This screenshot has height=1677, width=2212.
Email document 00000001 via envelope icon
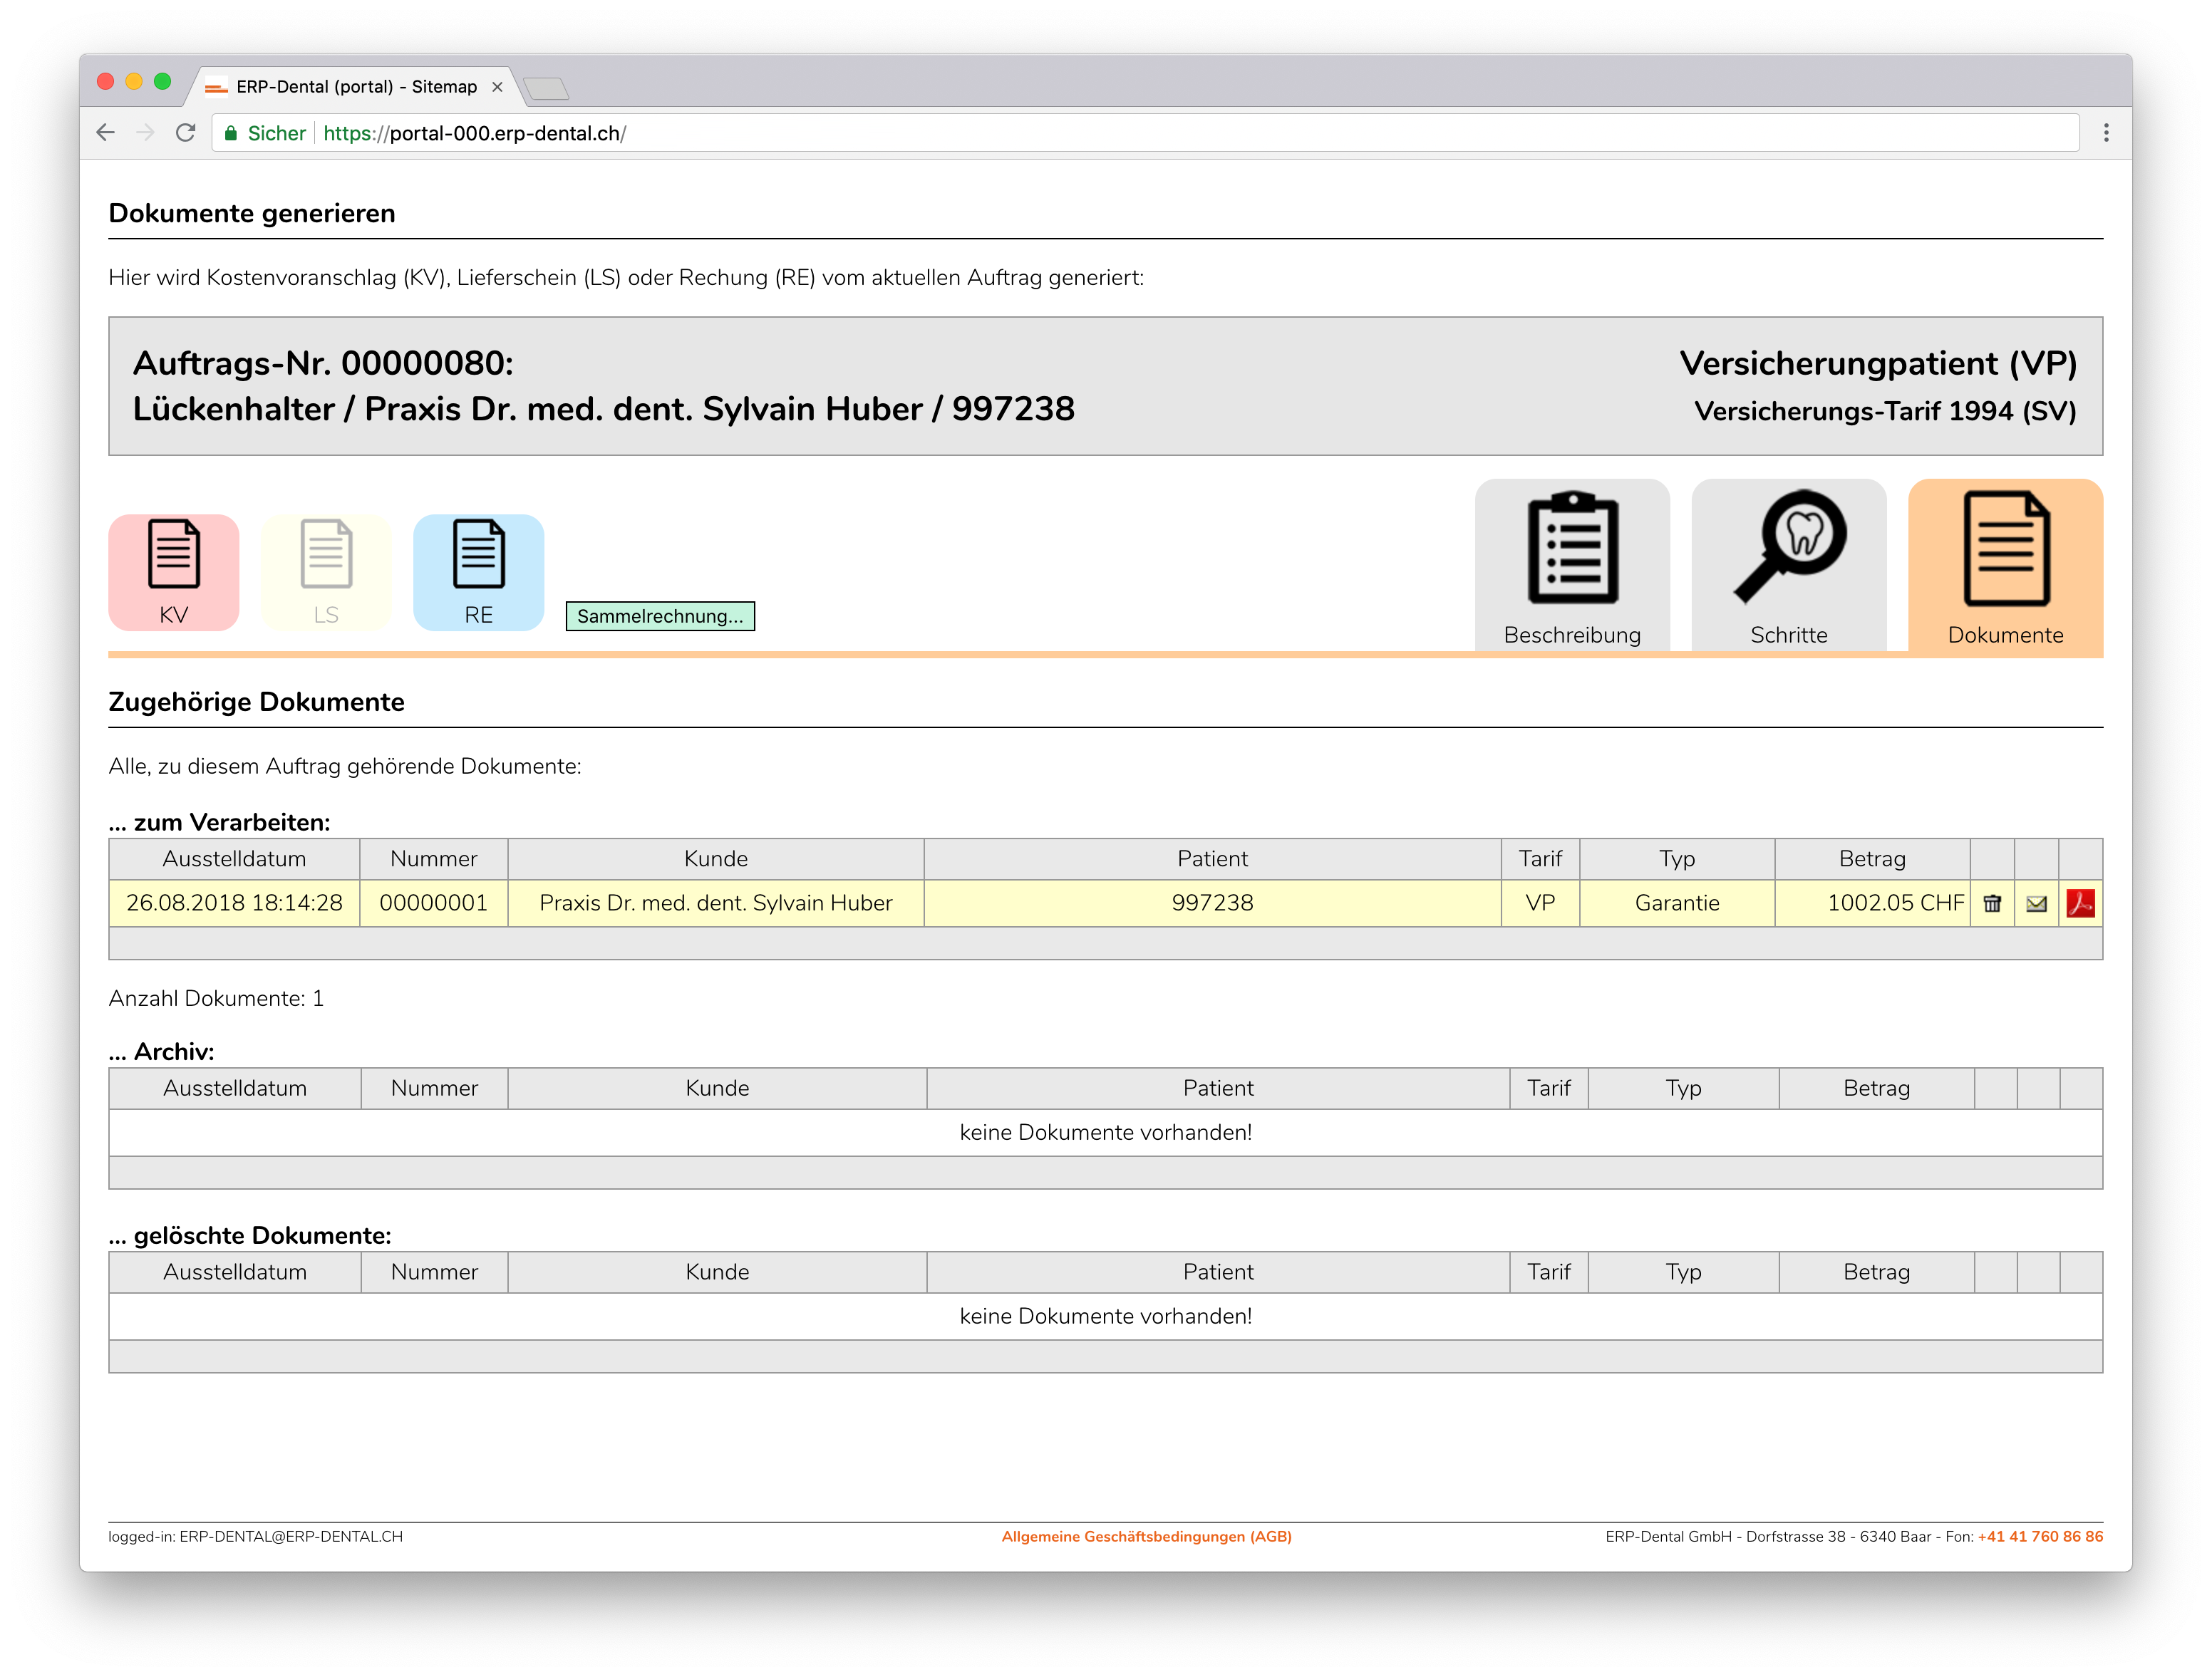(2036, 903)
